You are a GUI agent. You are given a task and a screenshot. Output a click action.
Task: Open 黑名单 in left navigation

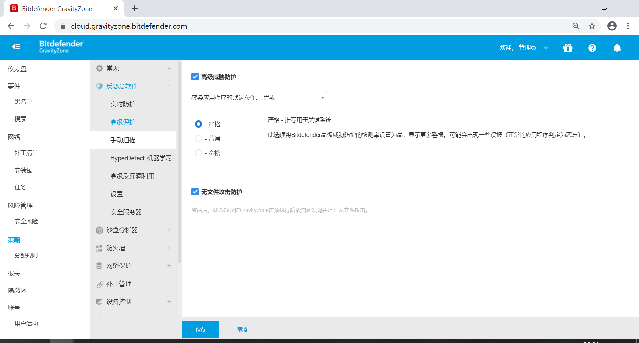click(23, 102)
